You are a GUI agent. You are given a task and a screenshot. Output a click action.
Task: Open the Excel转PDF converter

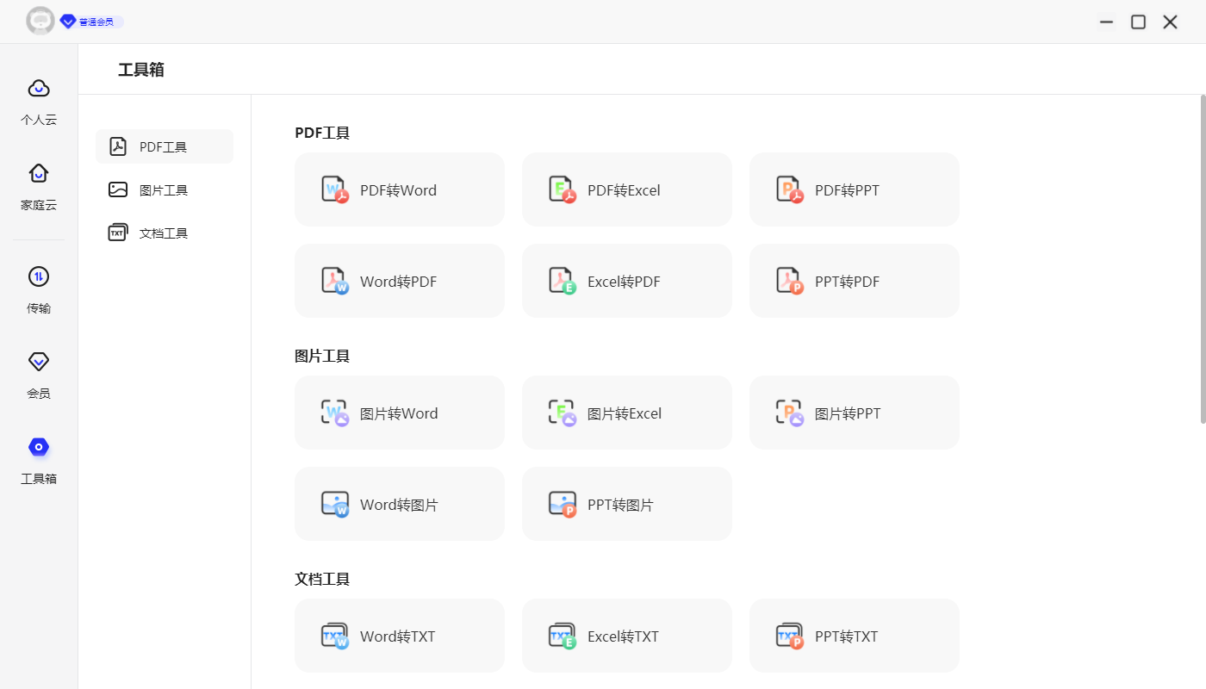click(x=626, y=281)
